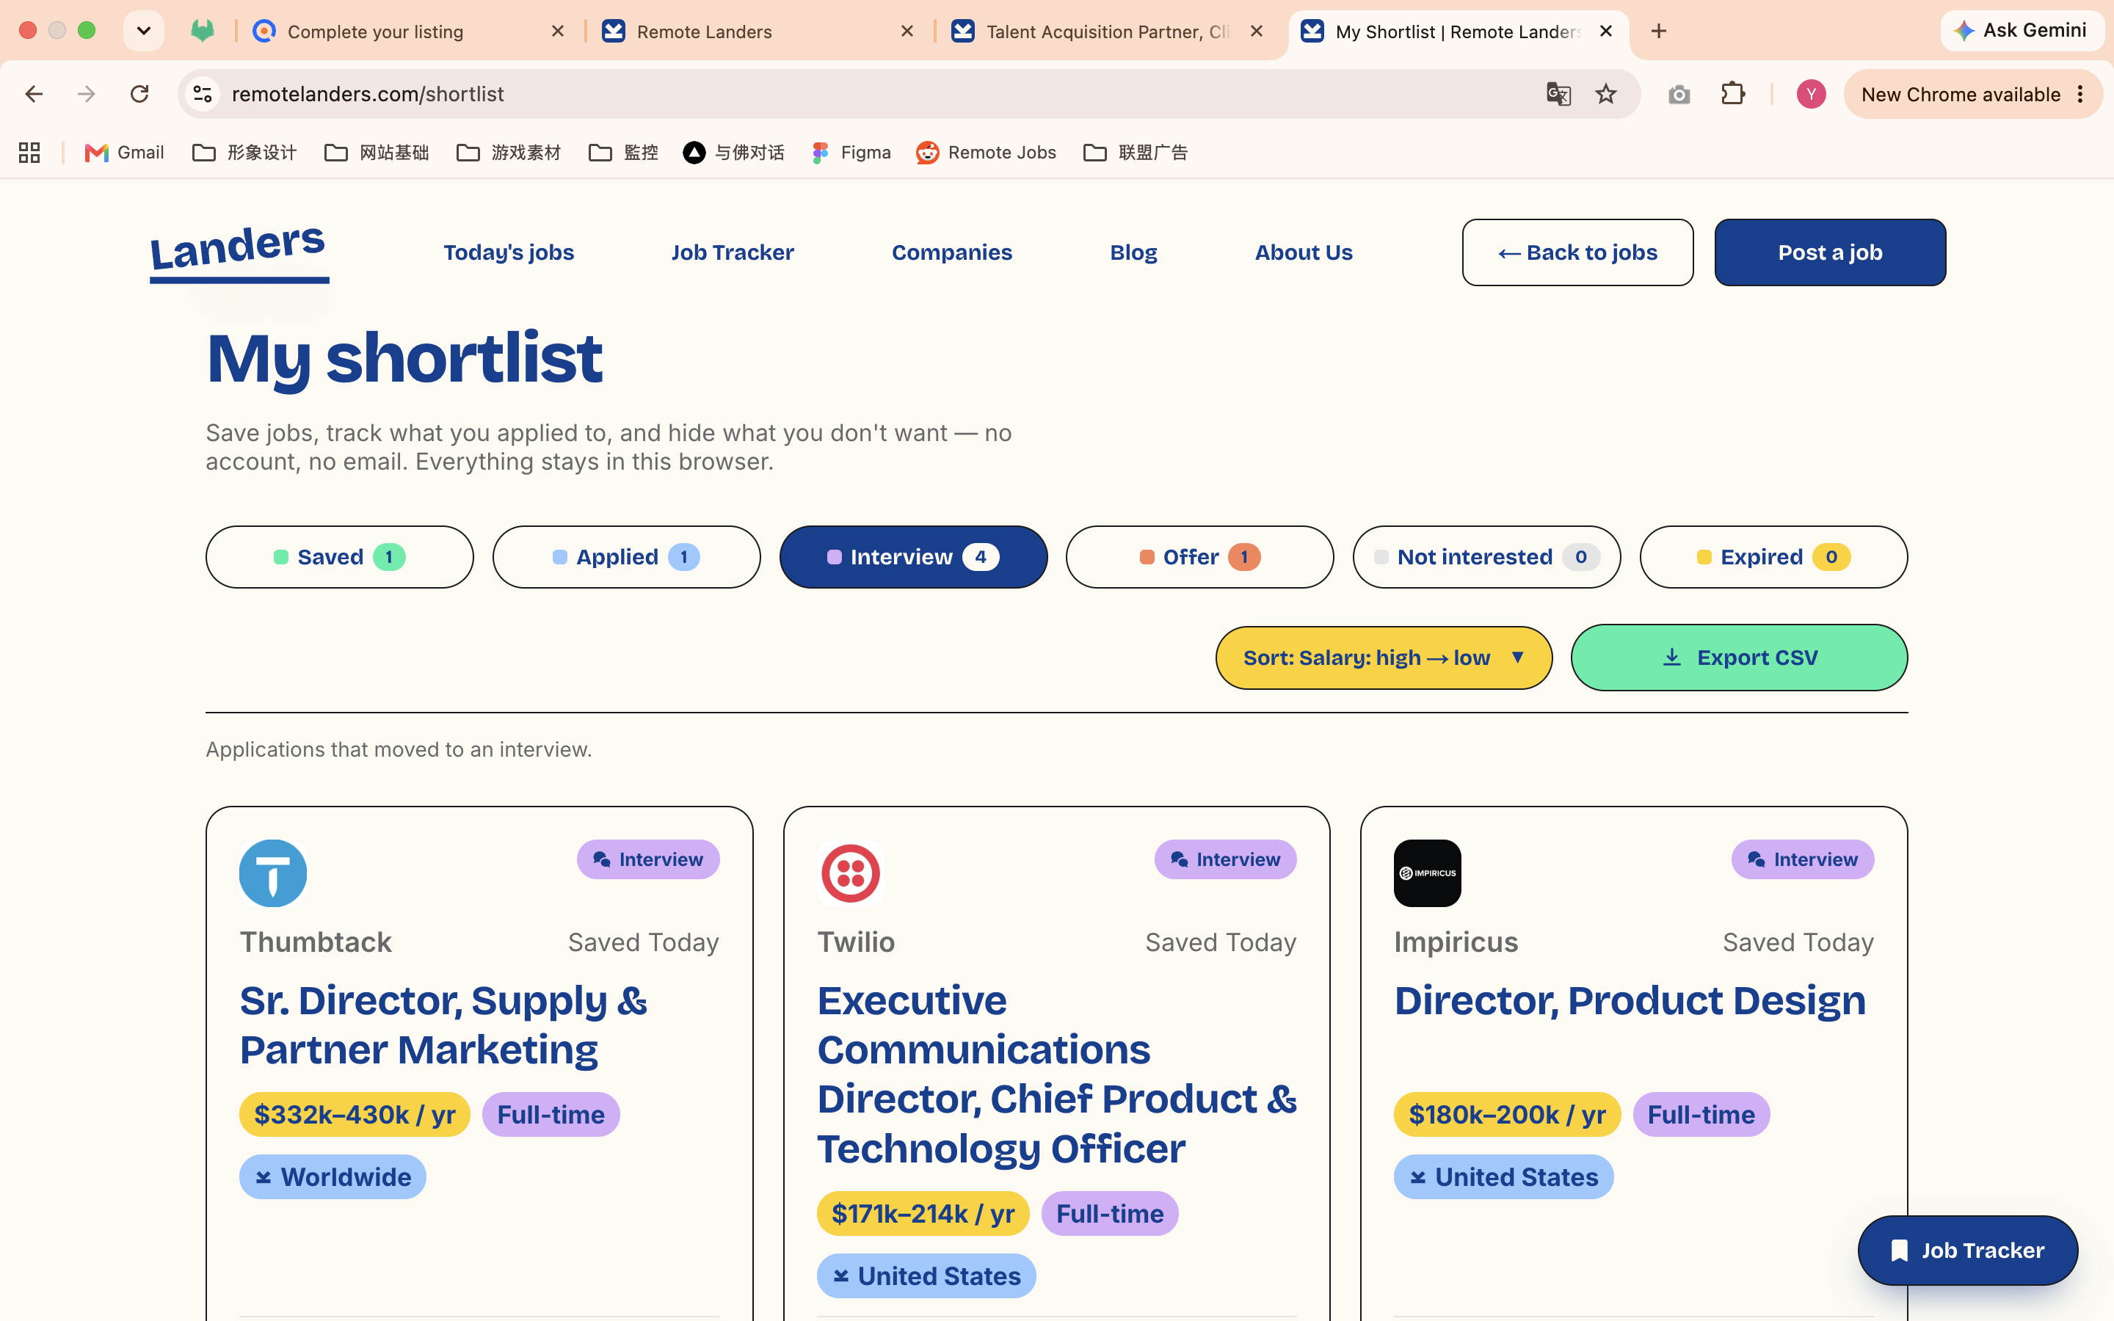
Task: Open the Sr. Director, Supply & Partner Marketing job
Action: click(x=444, y=1025)
